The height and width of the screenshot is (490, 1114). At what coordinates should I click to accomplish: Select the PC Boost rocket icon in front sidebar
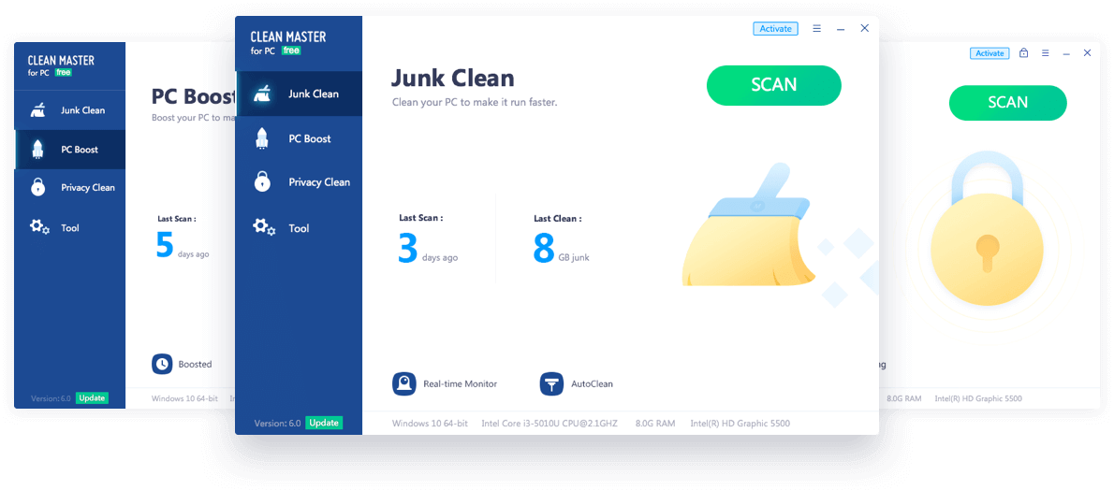pos(261,138)
